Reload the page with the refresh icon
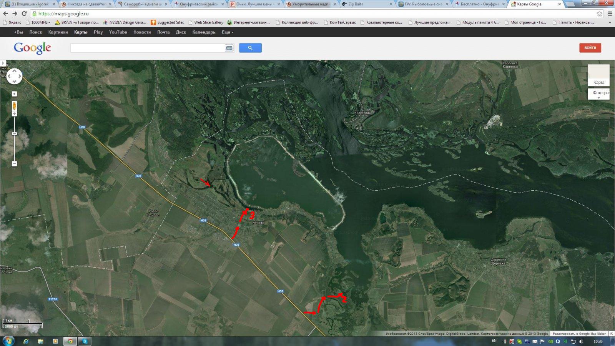Image resolution: width=615 pixels, height=346 pixels. (24, 13)
